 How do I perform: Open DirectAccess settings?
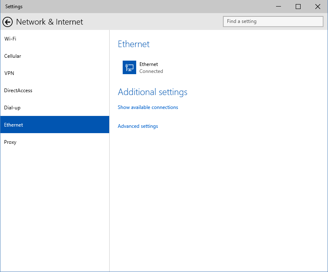pos(18,91)
